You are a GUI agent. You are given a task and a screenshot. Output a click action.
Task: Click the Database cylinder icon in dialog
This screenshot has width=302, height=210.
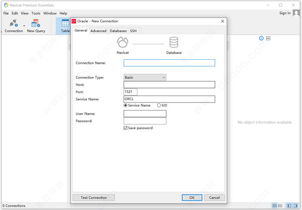pos(174,42)
